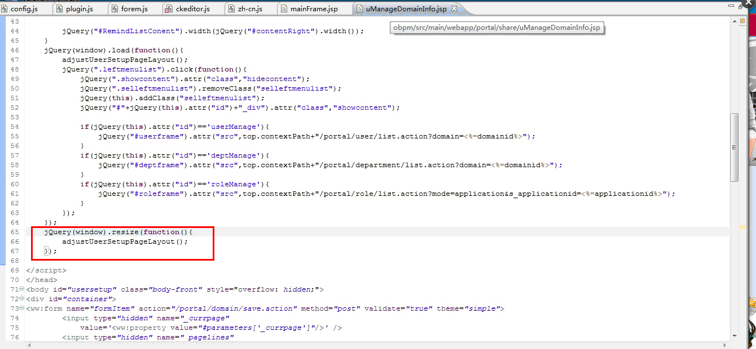Click the 'simple' theme value on line 73
Viewport: 756px width, 349px height.
click(x=481, y=308)
